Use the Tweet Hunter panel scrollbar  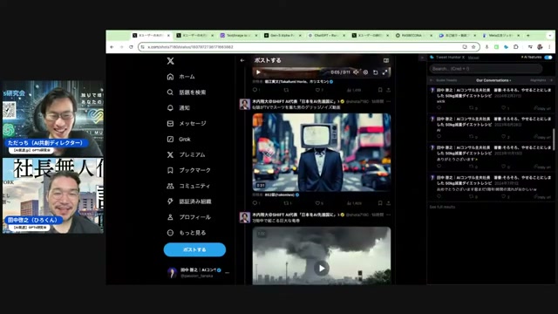(x=554, y=139)
